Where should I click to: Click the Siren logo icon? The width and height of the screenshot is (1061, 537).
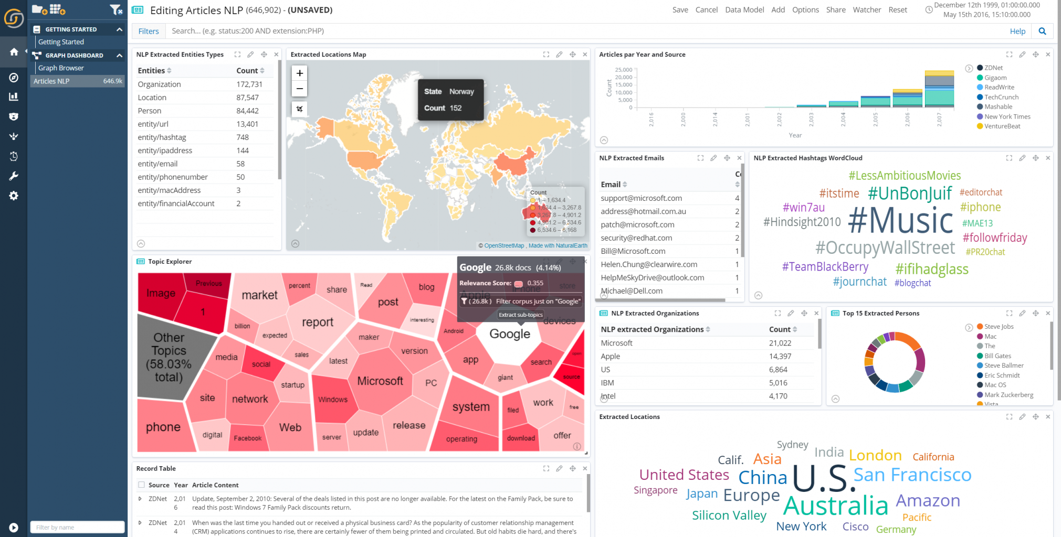coord(14,18)
